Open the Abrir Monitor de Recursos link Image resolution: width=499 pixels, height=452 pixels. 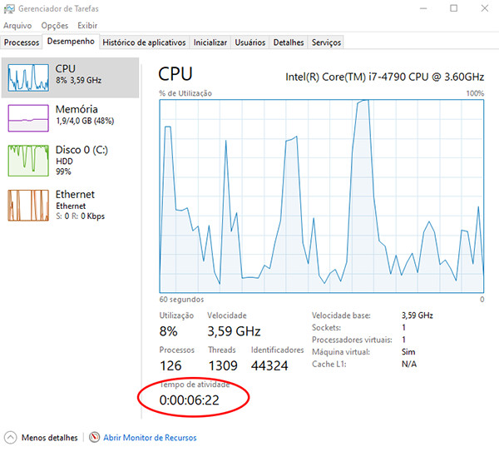pos(151,437)
